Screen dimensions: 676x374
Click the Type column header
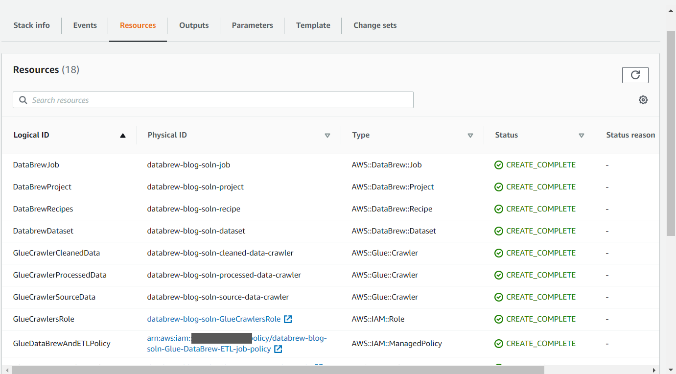361,135
